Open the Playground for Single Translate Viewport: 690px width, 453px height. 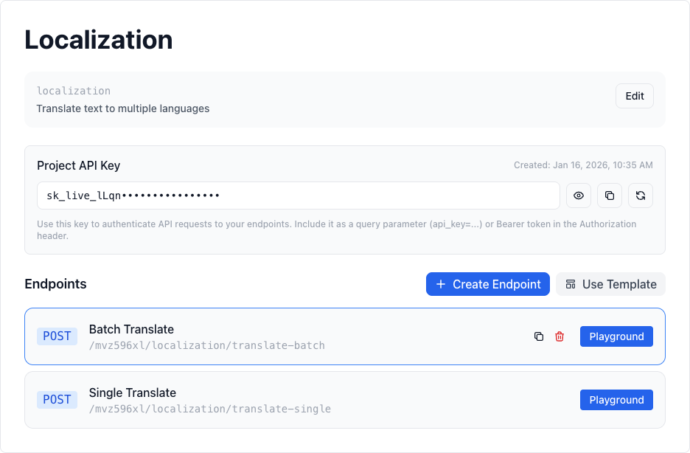pyautogui.click(x=616, y=399)
